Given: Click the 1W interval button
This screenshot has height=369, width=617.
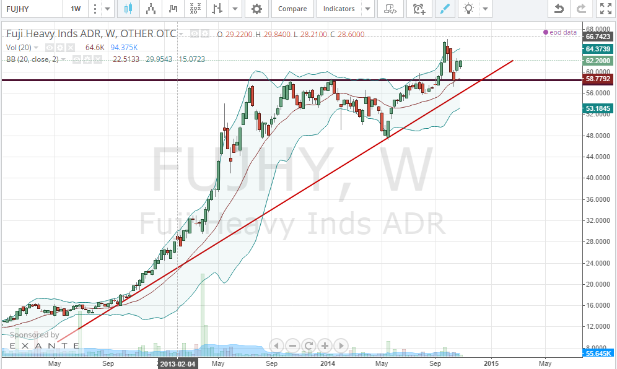Looking at the screenshot, I should [x=76, y=9].
